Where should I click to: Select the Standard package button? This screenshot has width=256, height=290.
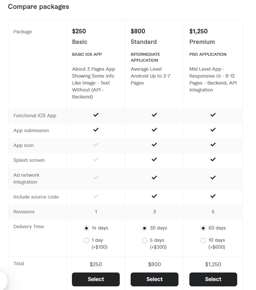tap(154, 279)
